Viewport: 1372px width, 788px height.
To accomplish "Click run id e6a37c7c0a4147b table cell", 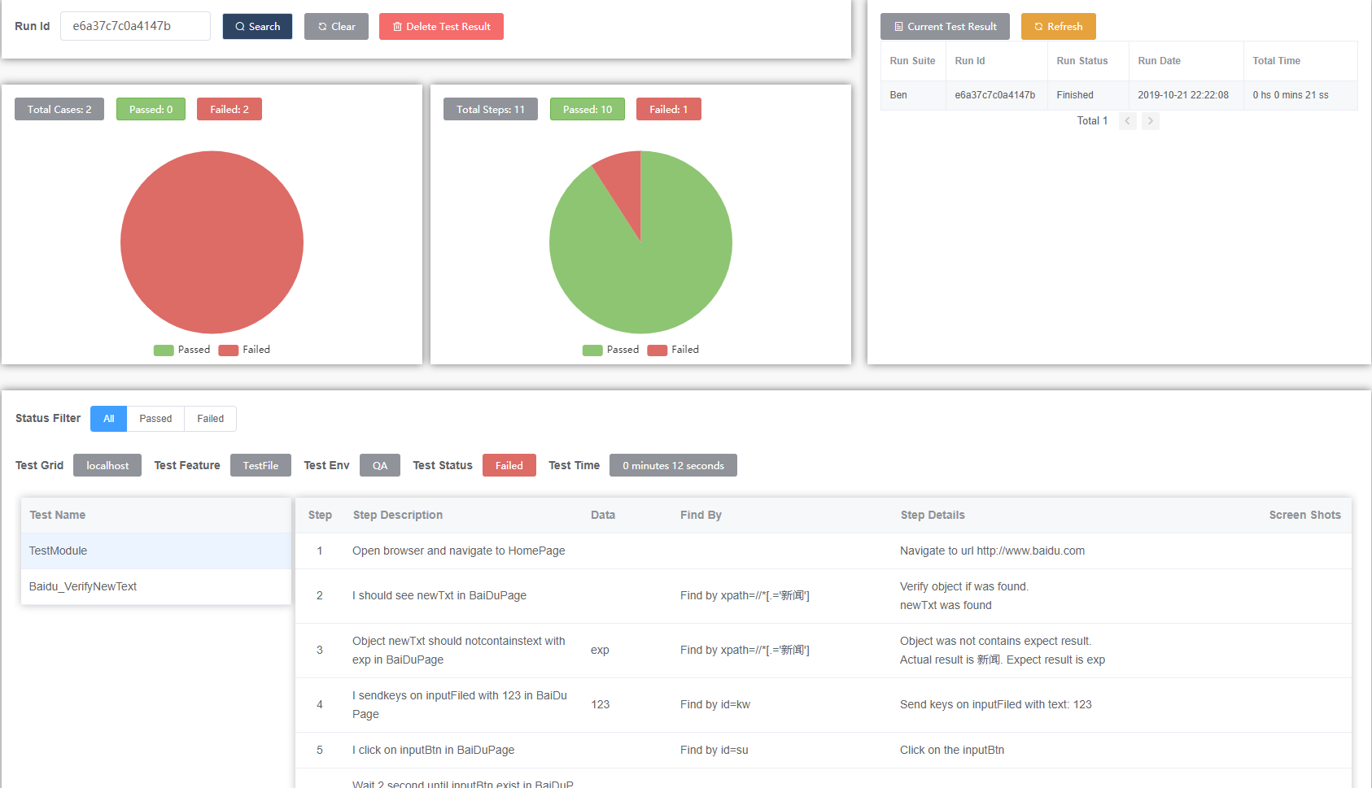I will tap(995, 95).
